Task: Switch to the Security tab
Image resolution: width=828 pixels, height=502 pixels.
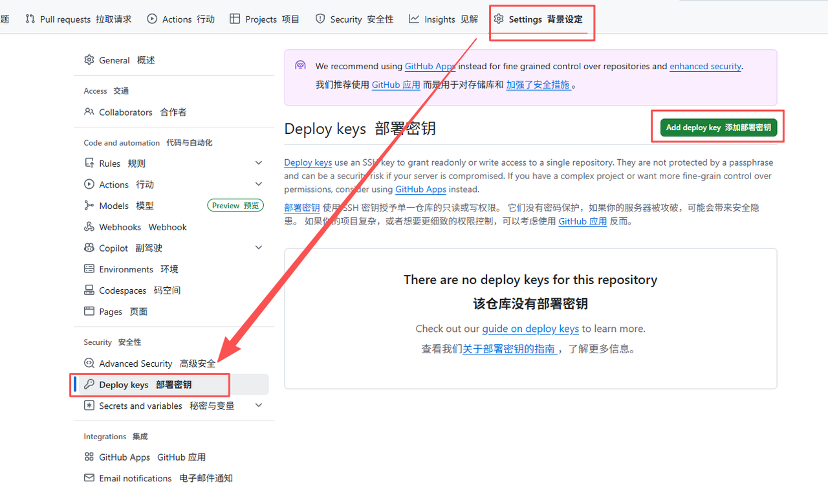Action: (x=354, y=19)
